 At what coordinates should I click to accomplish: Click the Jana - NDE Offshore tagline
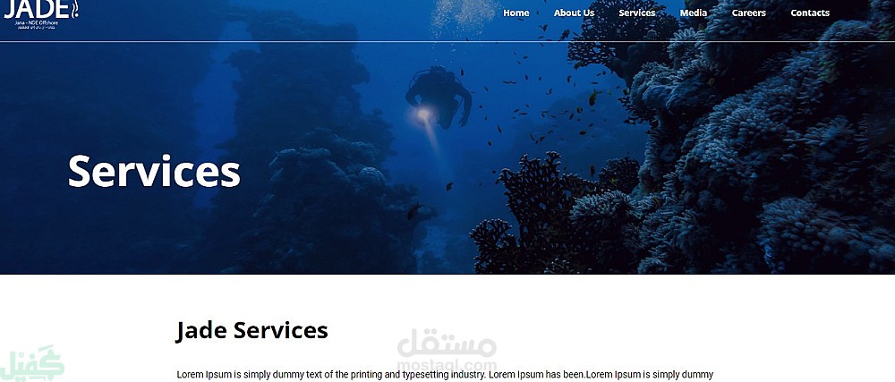tap(37, 22)
